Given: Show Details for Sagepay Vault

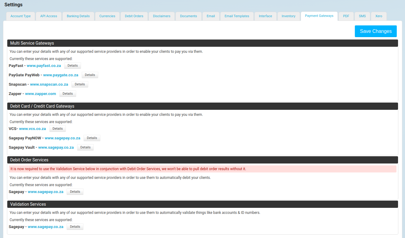Looking at the screenshot, I should (85, 147).
